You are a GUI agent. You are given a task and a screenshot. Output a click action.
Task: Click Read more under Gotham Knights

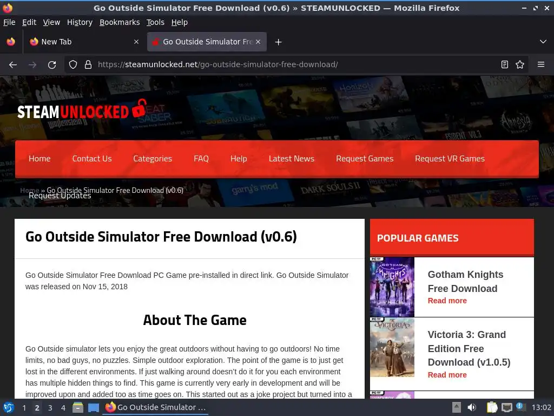(447, 301)
